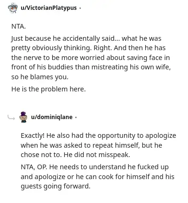This screenshot has height=203, width=188.
Task: Click the word "Exactly!" opening the reply
Action: click(32, 135)
